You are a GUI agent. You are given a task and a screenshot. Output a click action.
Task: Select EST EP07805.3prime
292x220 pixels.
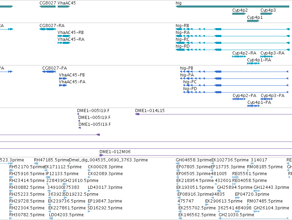click(x=178, y=170)
